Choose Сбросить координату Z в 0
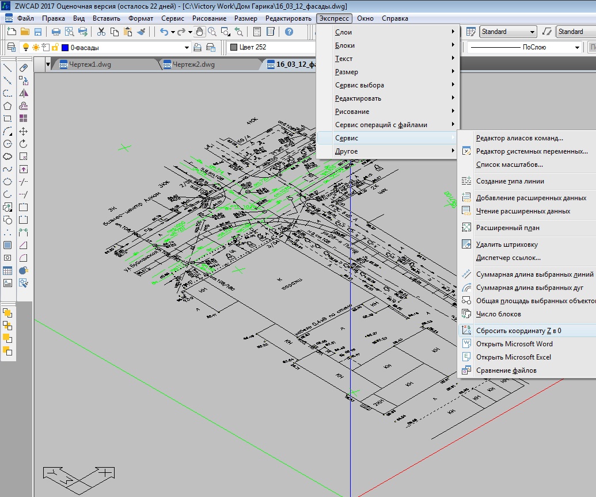Viewport: 596px width, 497px height. [518, 331]
